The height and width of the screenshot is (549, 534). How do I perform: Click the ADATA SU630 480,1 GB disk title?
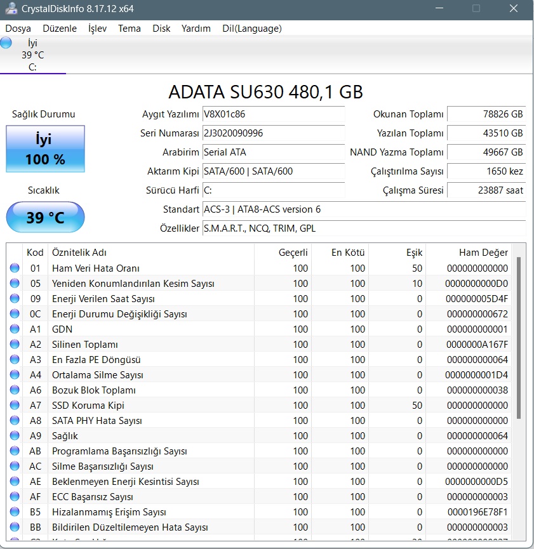point(265,92)
